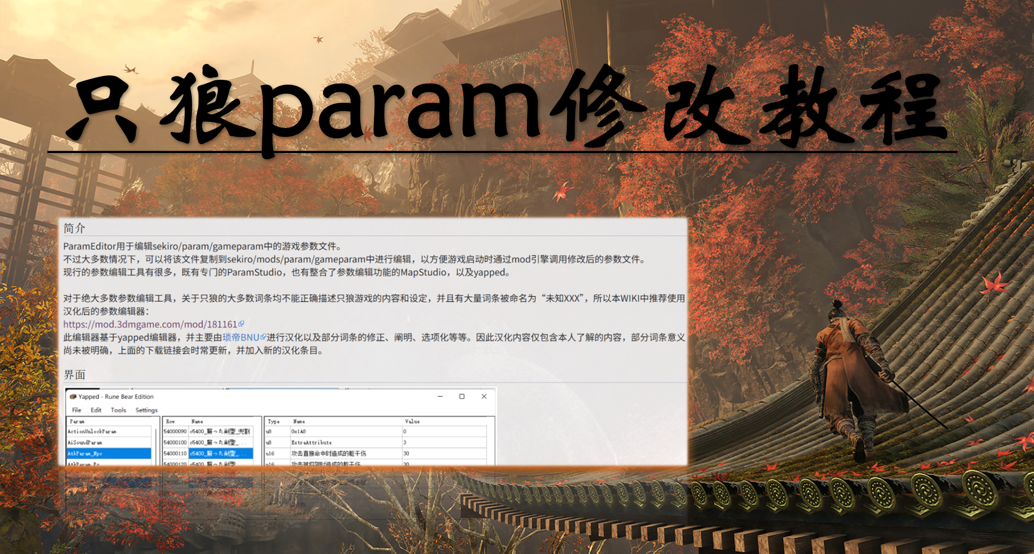Maximize the Yapped Rune Bear Edition window
This screenshot has width=1034, height=554.
(x=462, y=397)
